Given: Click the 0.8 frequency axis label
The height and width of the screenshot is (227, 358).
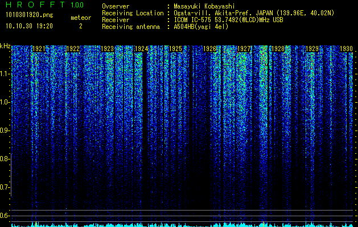Looking at the screenshot, I should (x=4, y=159).
